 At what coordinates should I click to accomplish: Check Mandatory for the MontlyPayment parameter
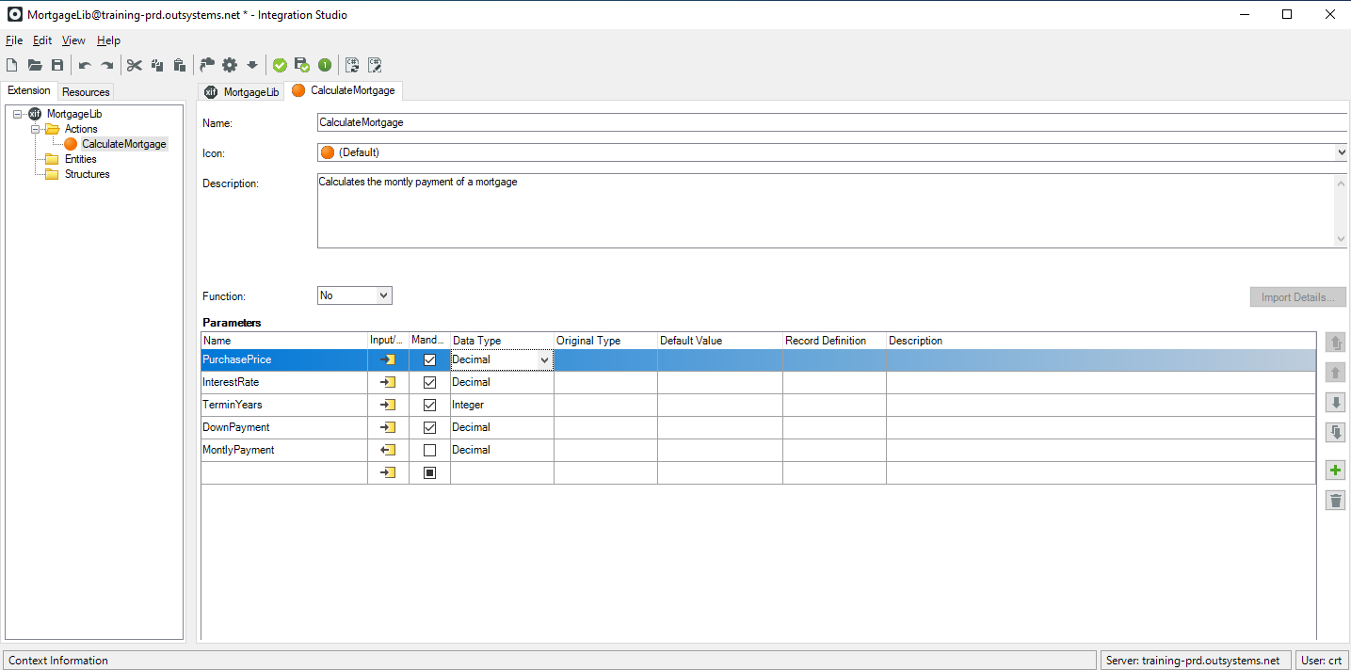[x=429, y=450]
